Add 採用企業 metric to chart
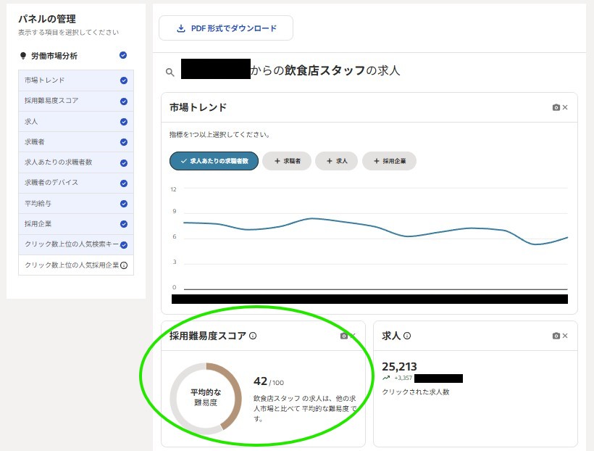Viewport: 594px width, 451px height. [x=390, y=161]
